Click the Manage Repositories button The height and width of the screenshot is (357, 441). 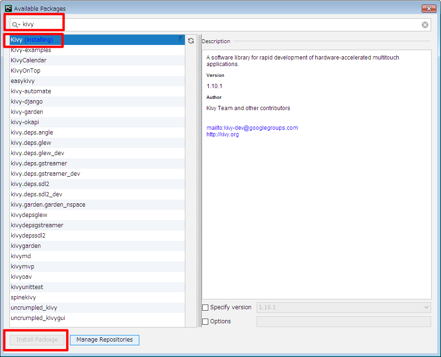pyautogui.click(x=104, y=340)
